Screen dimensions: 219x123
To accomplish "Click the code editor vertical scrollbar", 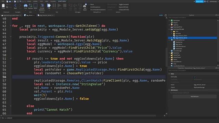I will [x=166, y=57].
